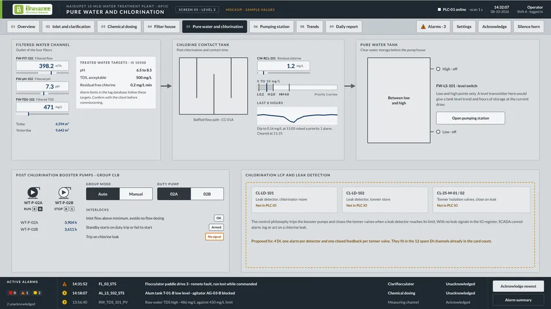This screenshot has height=309, width=551.
Task: Open the Alarm summary
Action: pyautogui.click(x=518, y=300)
